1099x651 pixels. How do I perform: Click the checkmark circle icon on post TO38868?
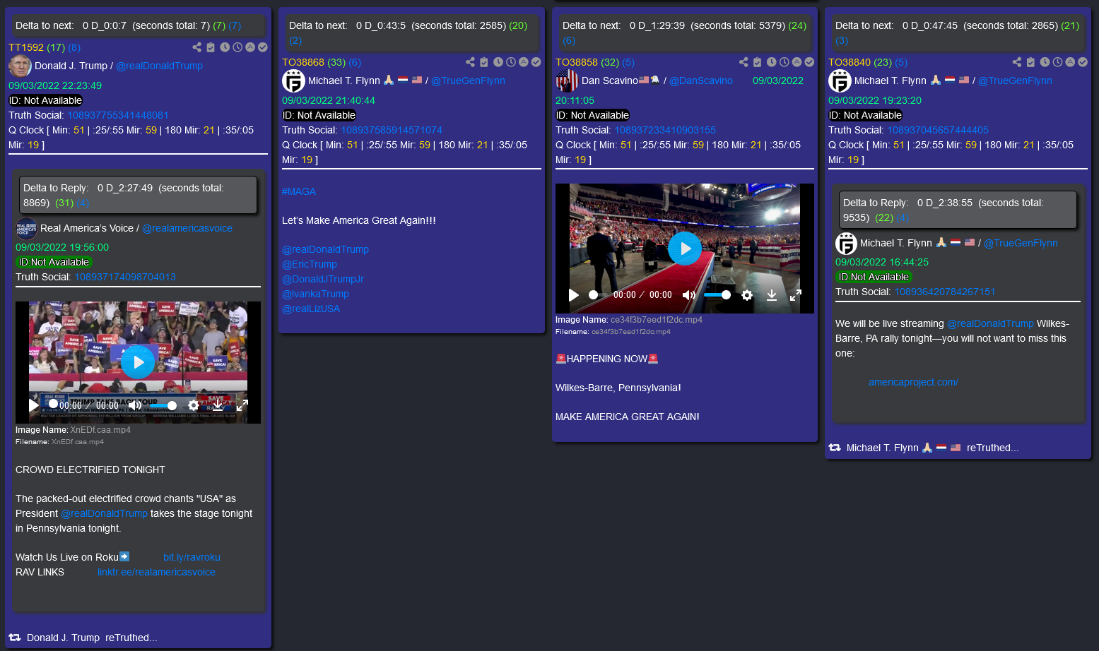536,62
